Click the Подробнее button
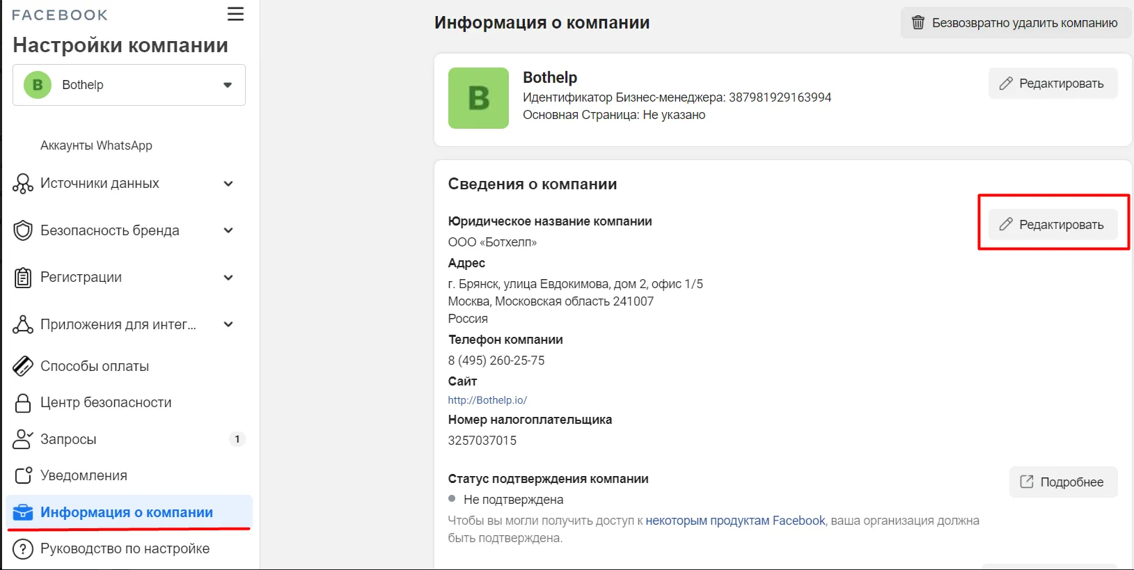 1063,482
